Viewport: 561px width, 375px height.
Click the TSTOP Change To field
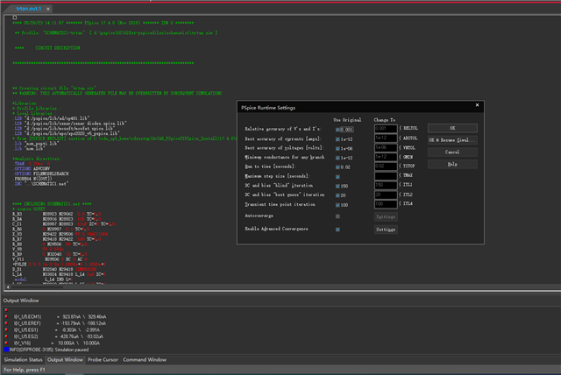386,166
